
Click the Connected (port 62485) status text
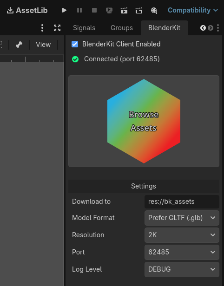122,59
